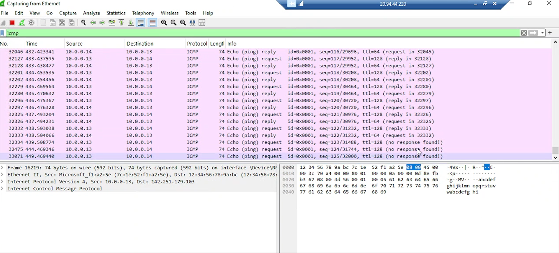Close this capture file icon
The image size is (559, 253).
click(62, 23)
